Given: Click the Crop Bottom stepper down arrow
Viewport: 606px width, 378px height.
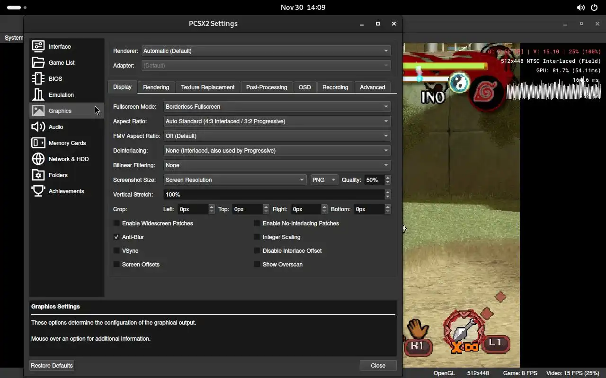Looking at the screenshot, I should (388, 212).
